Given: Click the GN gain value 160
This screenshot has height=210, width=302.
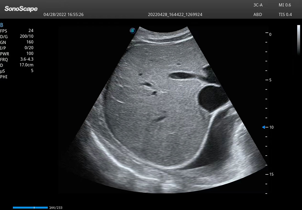Looking at the screenshot, I should (30, 42).
